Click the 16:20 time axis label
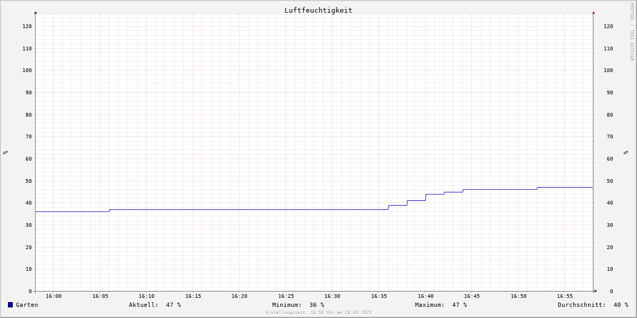 click(239, 296)
